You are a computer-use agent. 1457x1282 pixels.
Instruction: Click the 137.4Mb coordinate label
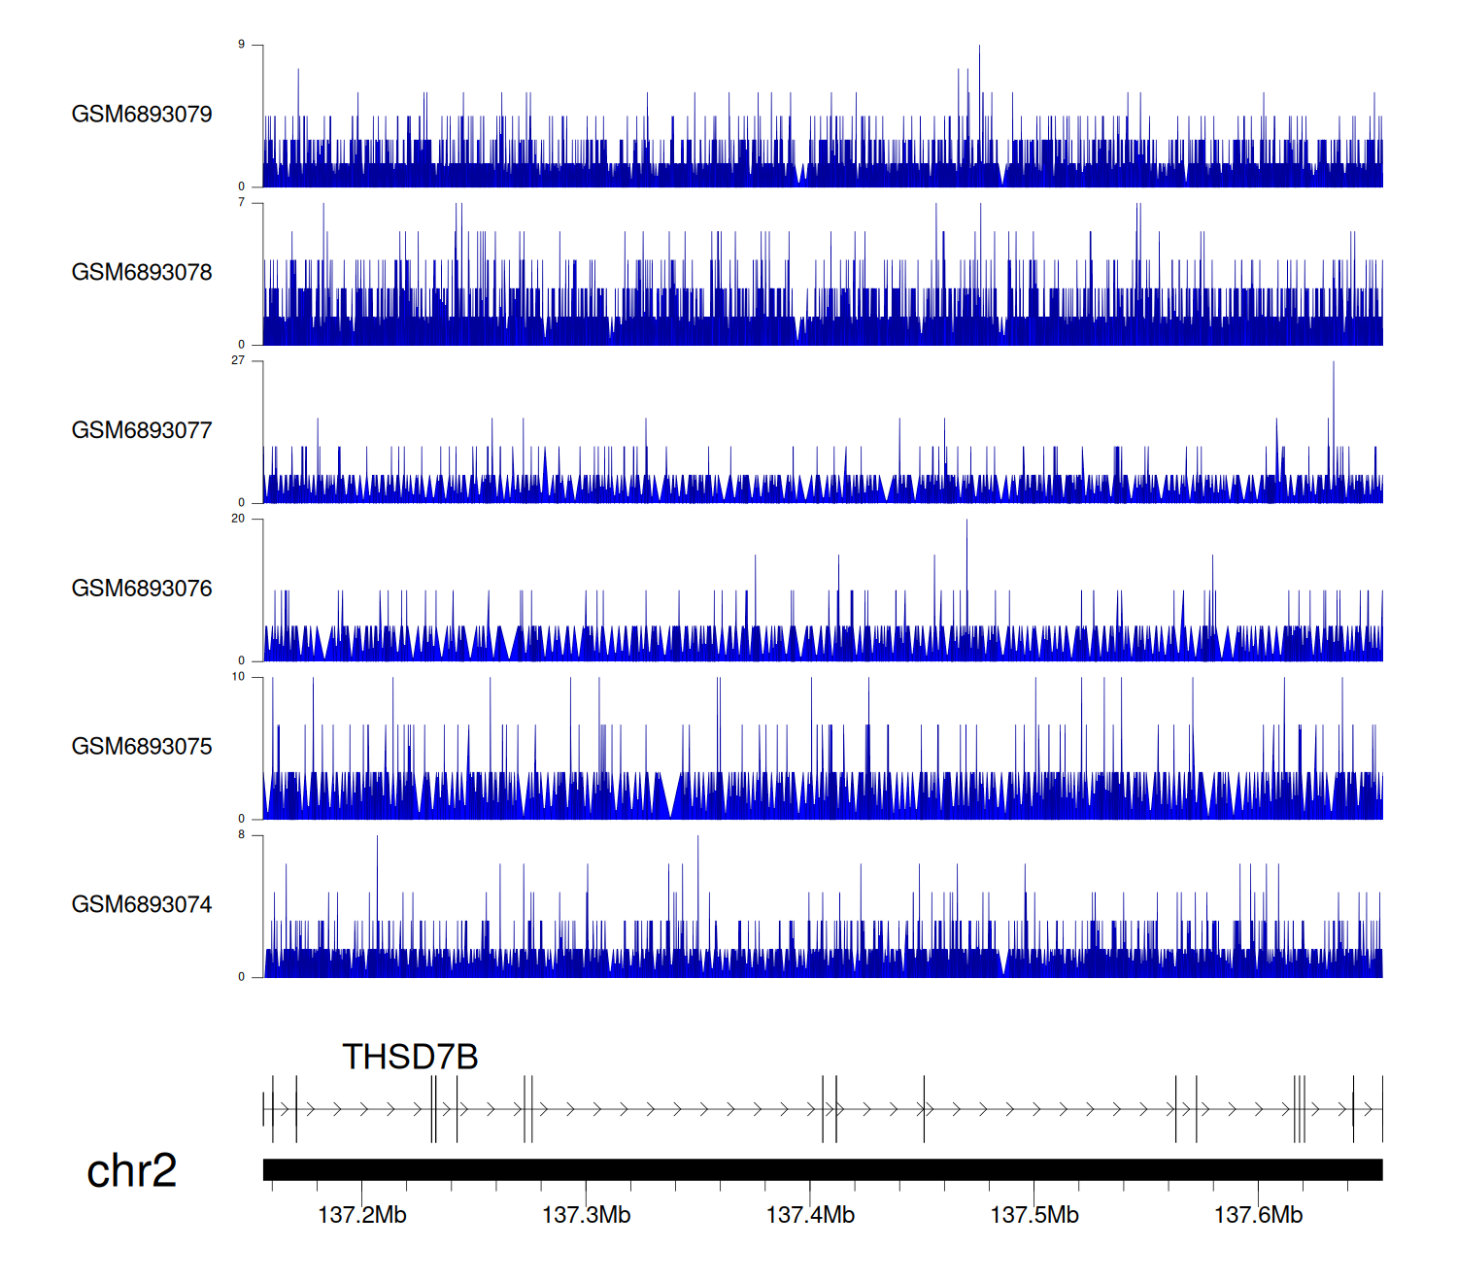coord(810,1215)
